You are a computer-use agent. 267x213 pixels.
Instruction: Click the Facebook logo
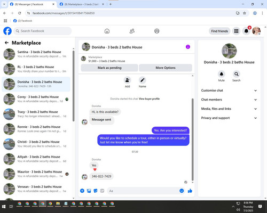7,31
